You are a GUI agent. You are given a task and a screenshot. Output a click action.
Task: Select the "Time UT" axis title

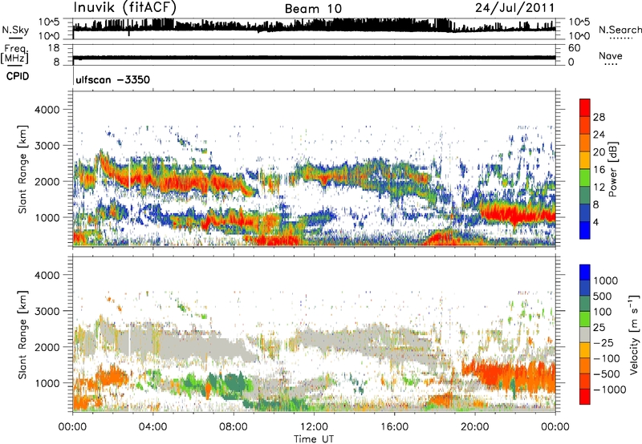point(314,439)
